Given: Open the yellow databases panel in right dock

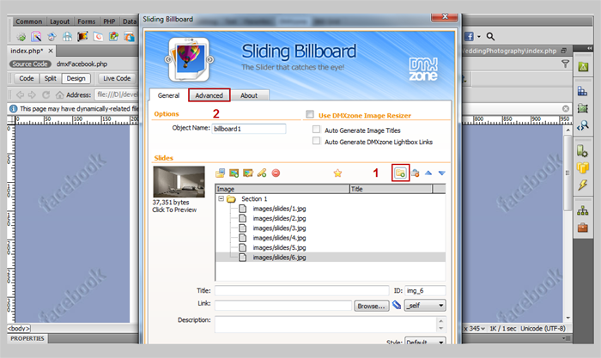Looking at the screenshot, I should tap(583, 167).
